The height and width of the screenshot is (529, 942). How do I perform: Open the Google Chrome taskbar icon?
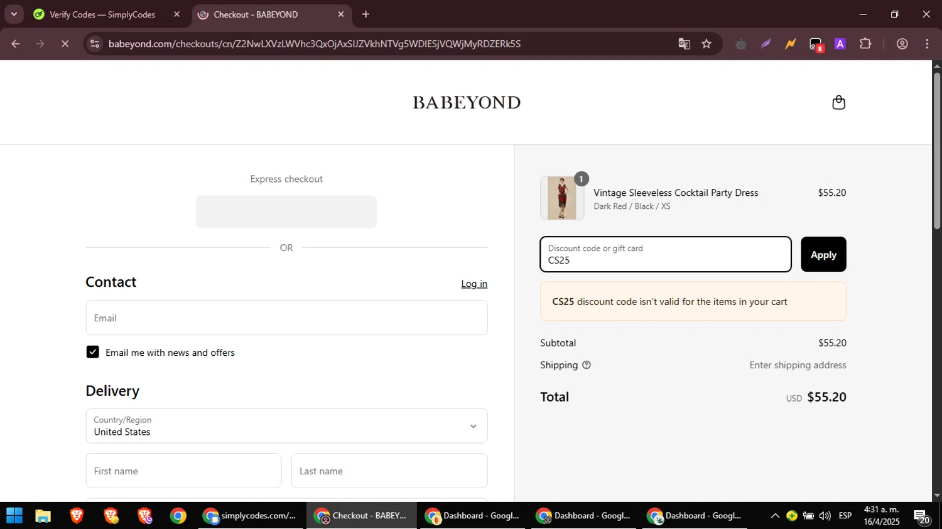[178, 516]
